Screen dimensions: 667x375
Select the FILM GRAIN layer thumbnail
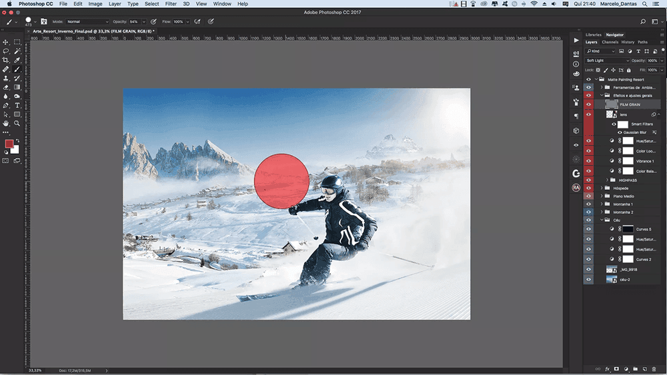point(611,105)
